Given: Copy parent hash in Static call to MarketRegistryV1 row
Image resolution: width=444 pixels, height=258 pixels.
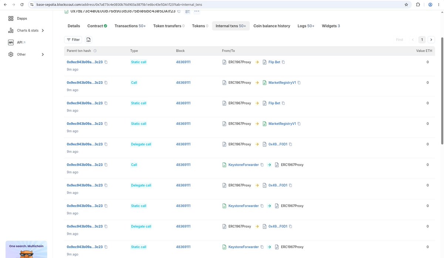Looking at the screenshot, I should 106,124.
